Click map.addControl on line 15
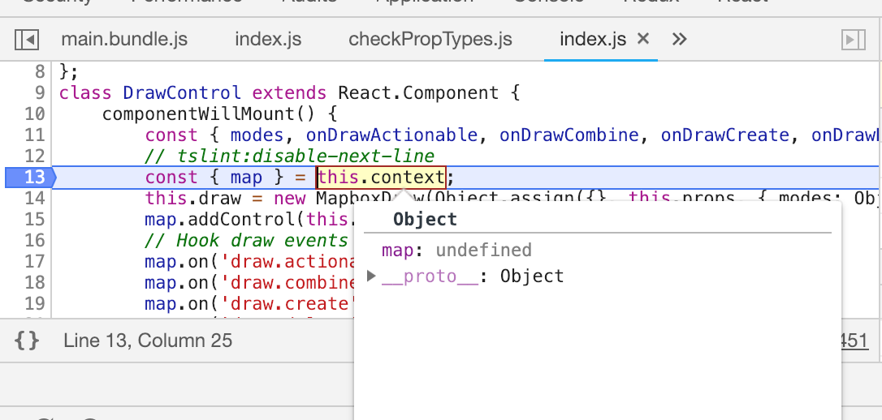Image resolution: width=882 pixels, height=420 pixels. 219,220
